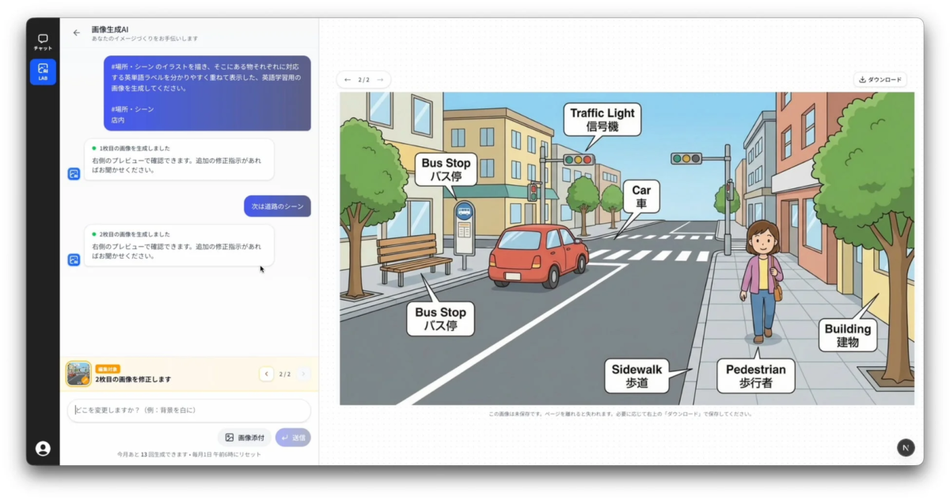Click the AI avatar beside the first response
Image resolution: width=950 pixels, height=500 pixels.
(74, 175)
